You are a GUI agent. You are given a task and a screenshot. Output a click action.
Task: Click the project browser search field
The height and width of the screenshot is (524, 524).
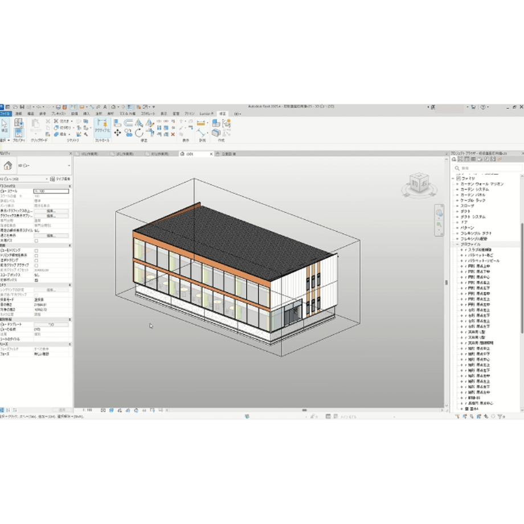coord(487,168)
